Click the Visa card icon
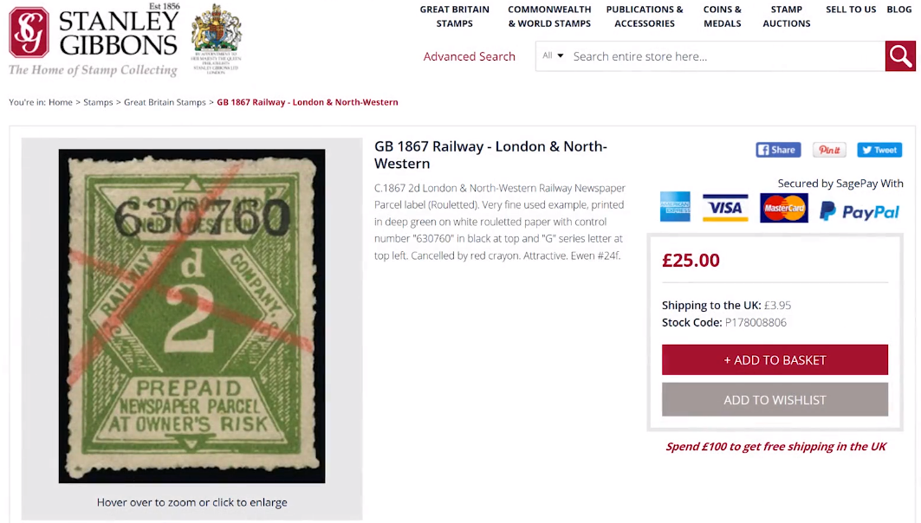The image size is (921, 523). (725, 208)
